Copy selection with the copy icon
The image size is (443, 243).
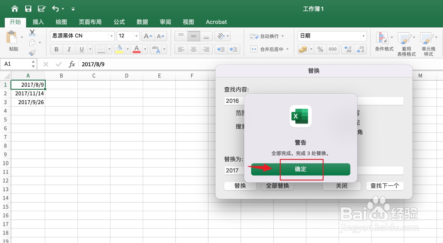[x=32, y=43]
